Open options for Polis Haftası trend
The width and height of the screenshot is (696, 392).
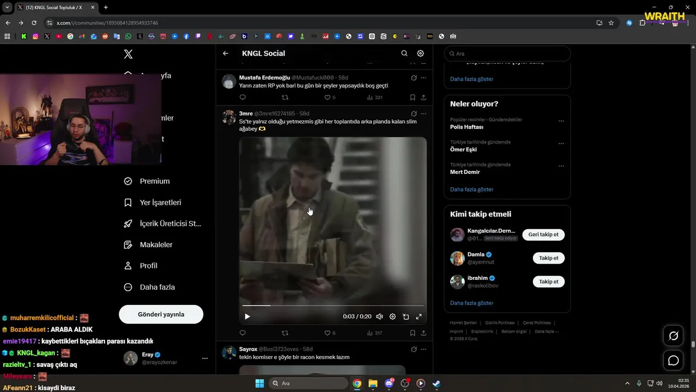pyautogui.click(x=561, y=121)
